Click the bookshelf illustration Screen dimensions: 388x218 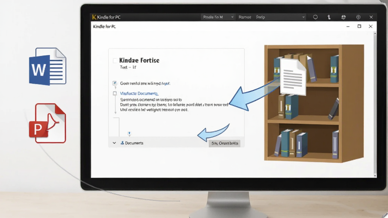pyautogui.click(x=314, y=103)
